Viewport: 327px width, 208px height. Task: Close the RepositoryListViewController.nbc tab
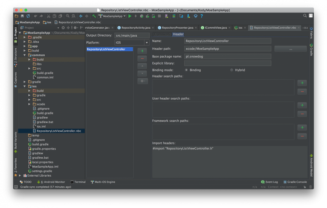[x=299, y=28]
